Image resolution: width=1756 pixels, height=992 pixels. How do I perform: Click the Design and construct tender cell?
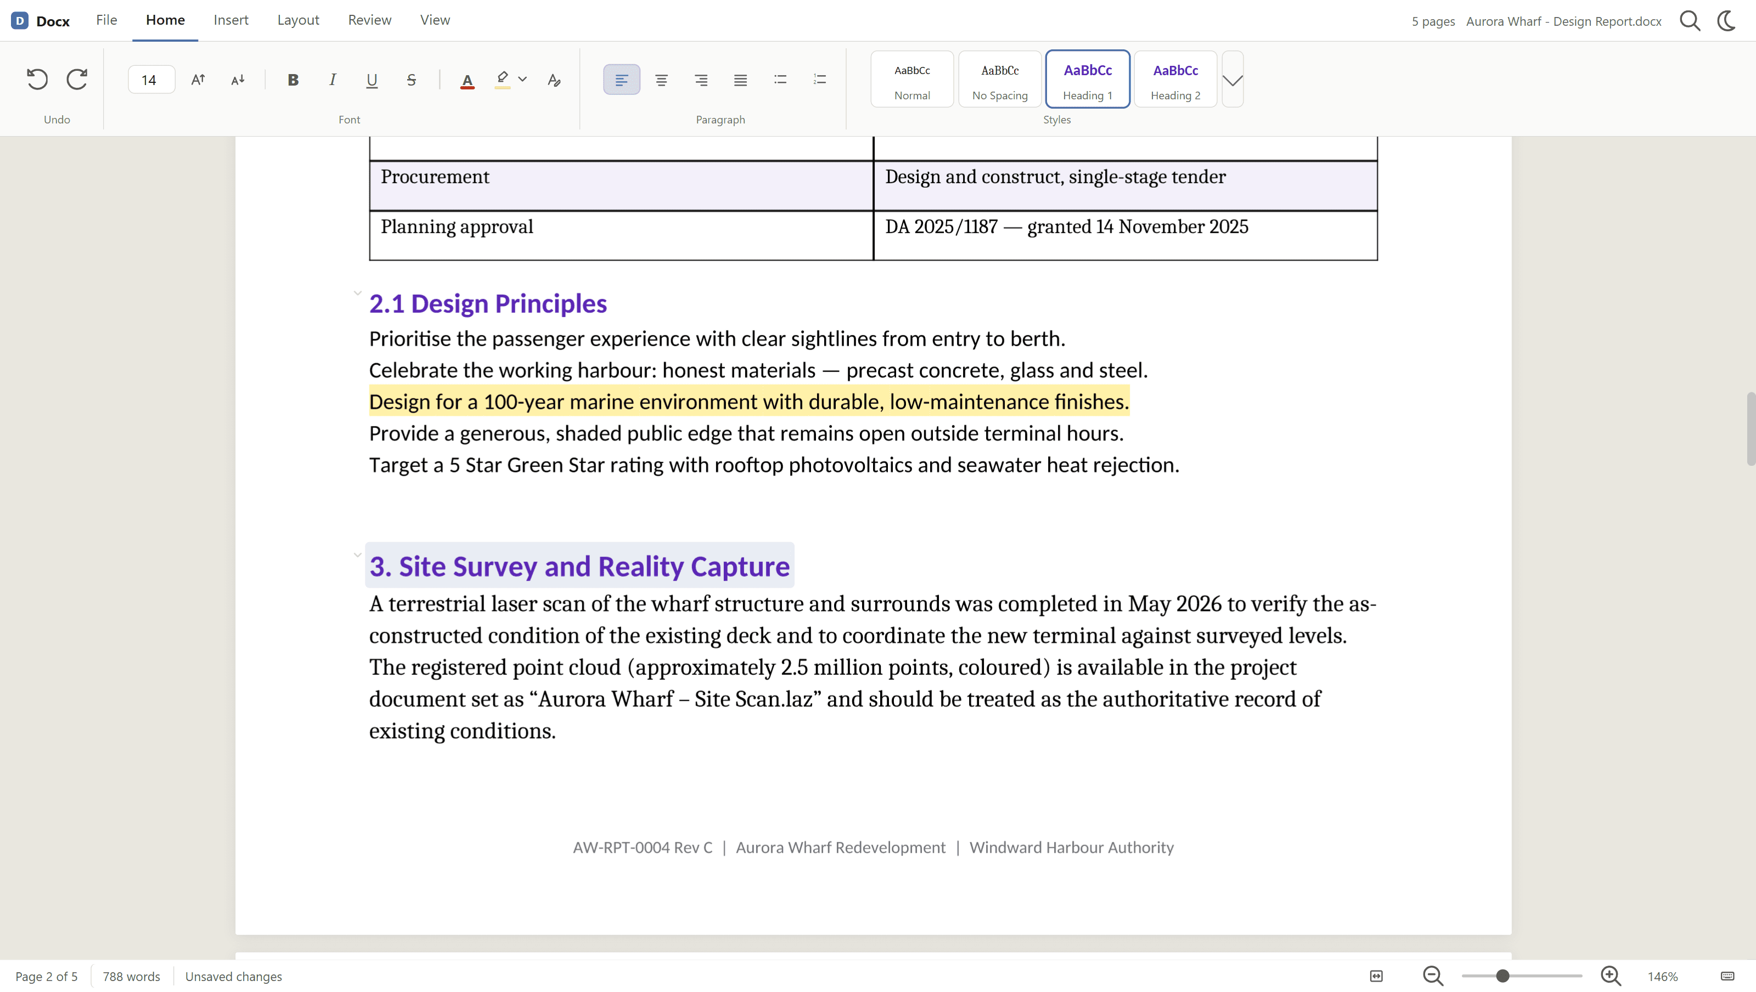coord(1125,185)
